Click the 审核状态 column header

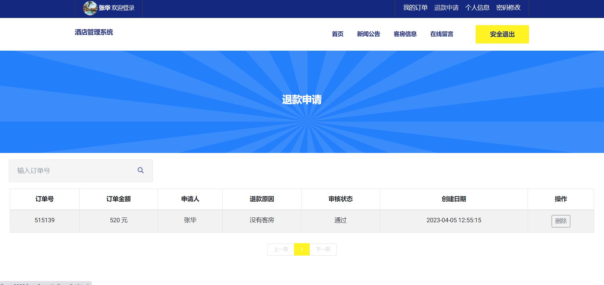click(x=340, y=199)
